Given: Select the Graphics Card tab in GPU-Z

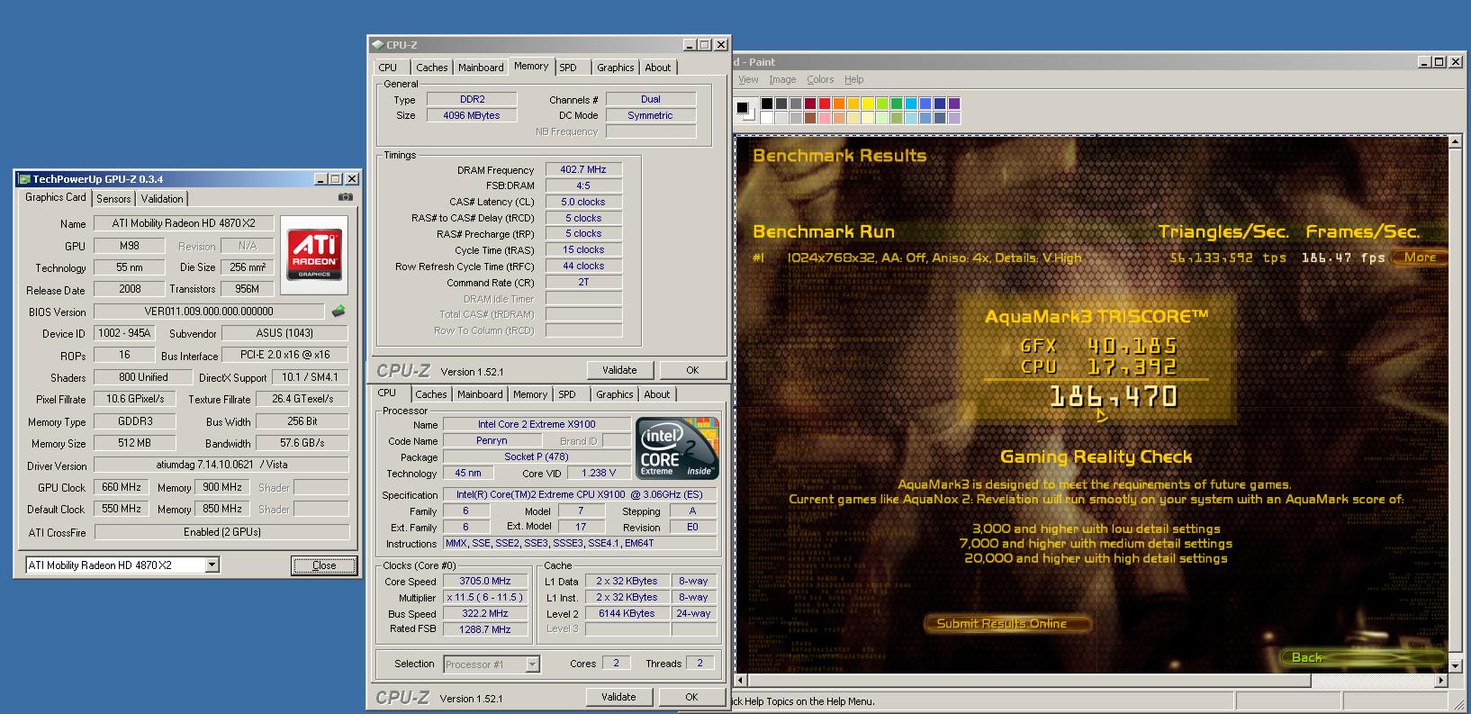Looking at the screenshot, I should (56, 197).
